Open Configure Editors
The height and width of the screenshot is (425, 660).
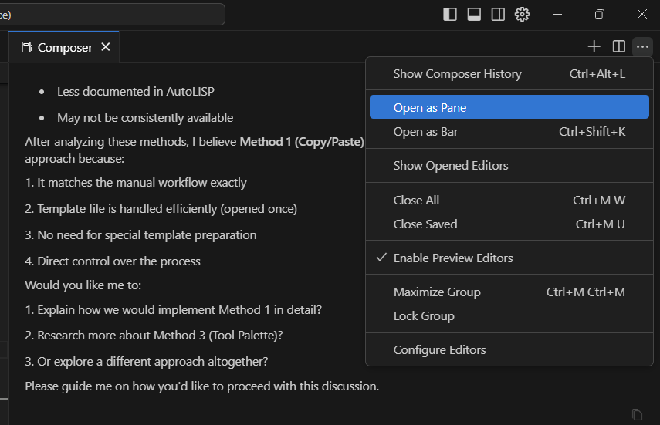pyautogui.click(x=440, y=349)
